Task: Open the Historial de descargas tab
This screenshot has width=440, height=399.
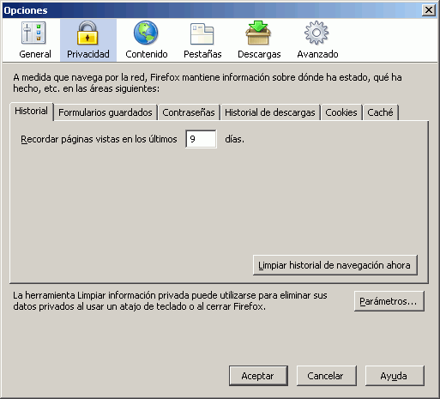Action: pos(270,112)
